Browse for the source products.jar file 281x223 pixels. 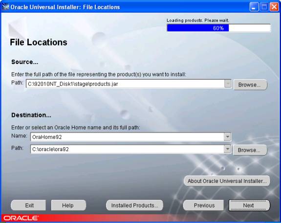(250, 85)
